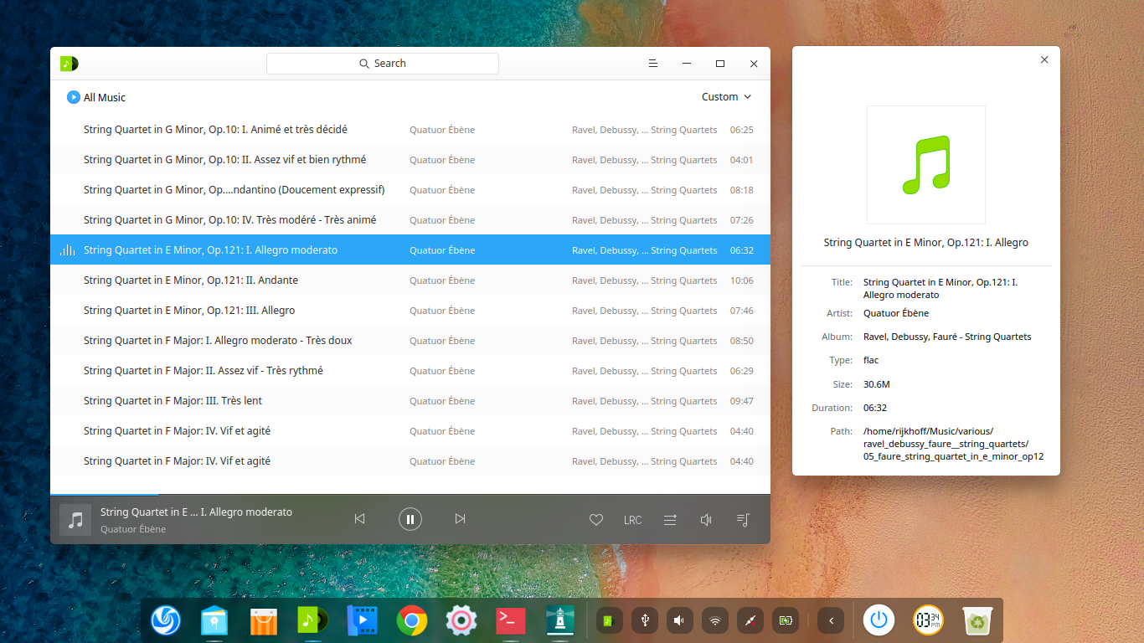Toggle the LRC lyrics view
This screenshot has height=643, width=1144.
tap(632, 520)
